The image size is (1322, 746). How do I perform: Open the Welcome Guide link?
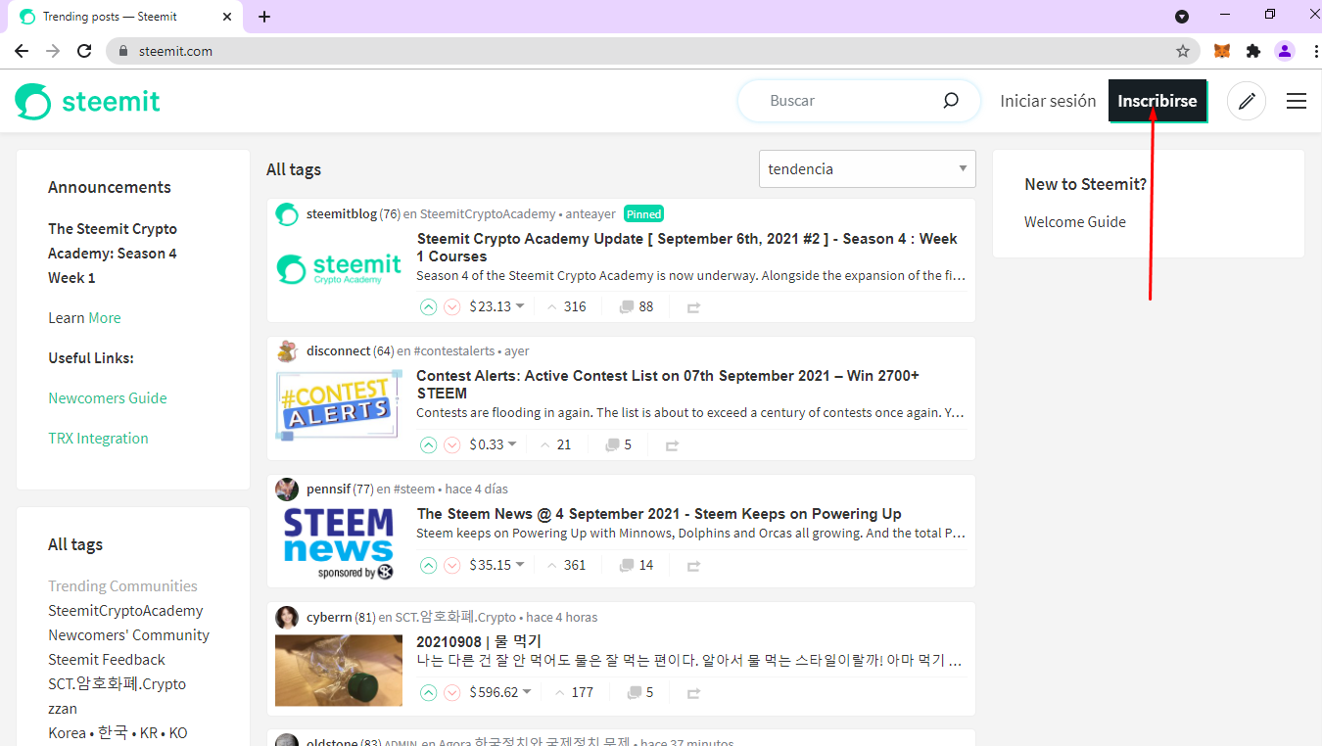coord(1075,222)
